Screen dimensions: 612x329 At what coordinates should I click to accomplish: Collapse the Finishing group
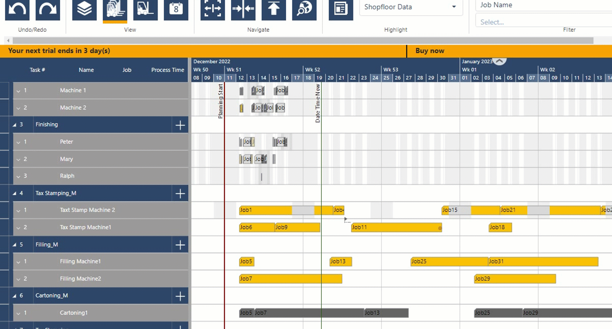(x=15, y=125)
